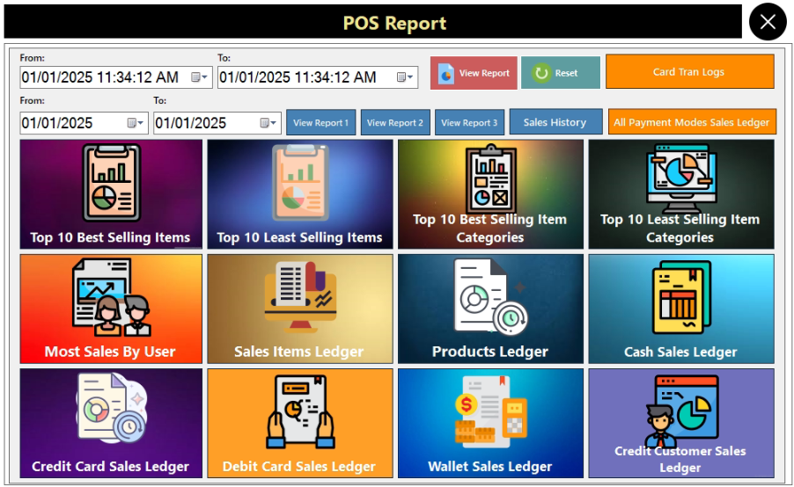The image size is (794, 487).
Task: Open Top 10 Least Selling Item Categories
Action: click(681, 194)
